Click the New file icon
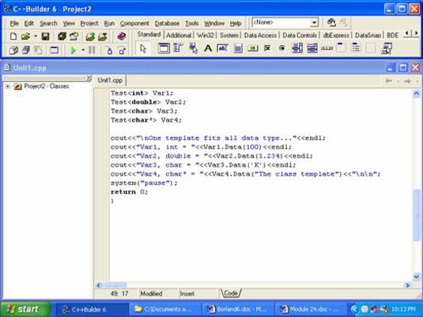 pos(13,36)
